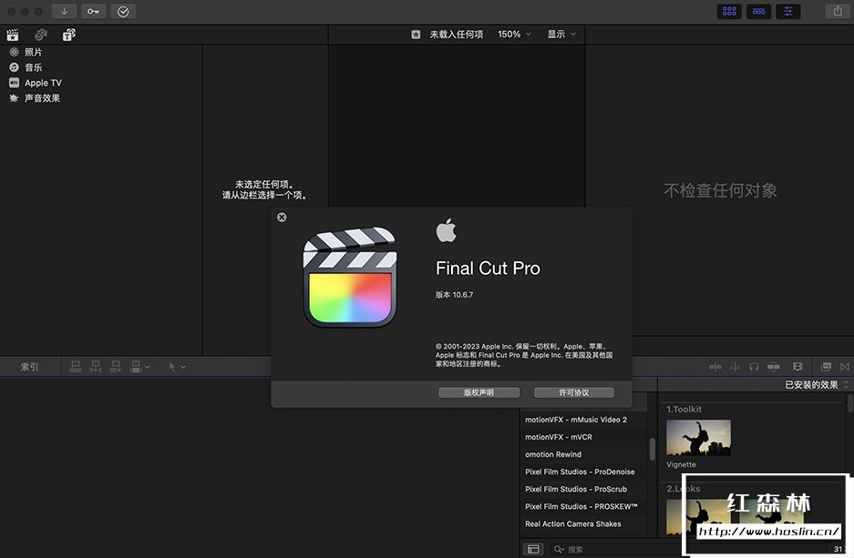The image size is (854, 558).
Task: Toggle the Inspector sliders icon
Action: 788,12
